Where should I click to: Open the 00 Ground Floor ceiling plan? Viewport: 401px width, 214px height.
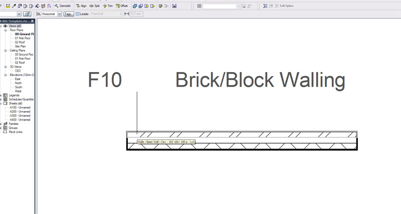click(x=24, y=54)
